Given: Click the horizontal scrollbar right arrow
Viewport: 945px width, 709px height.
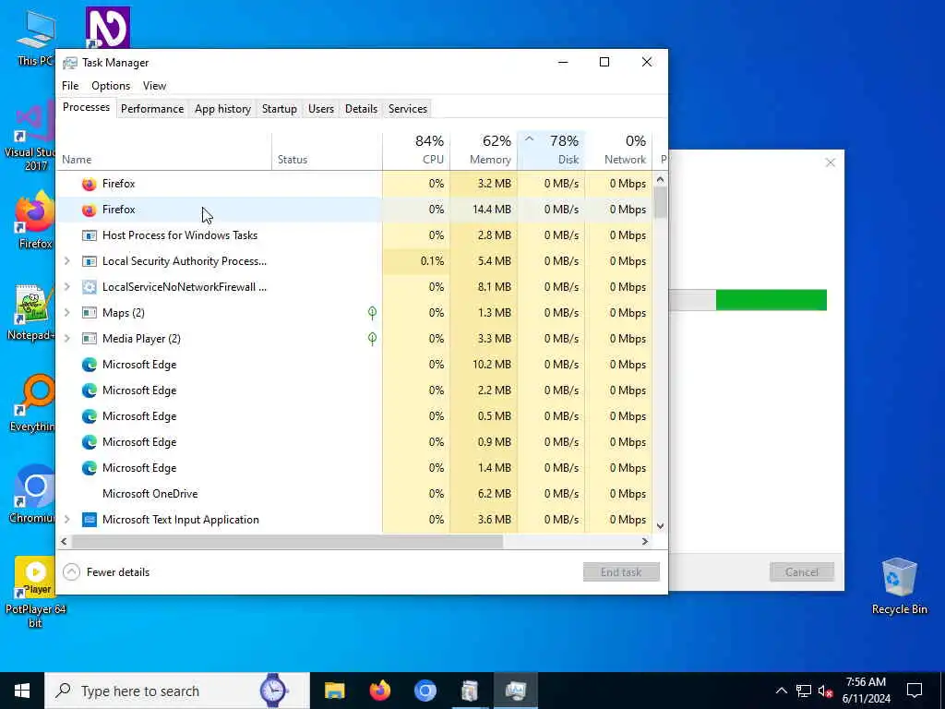Looking at the screenshot, I should tap(645, 541).
